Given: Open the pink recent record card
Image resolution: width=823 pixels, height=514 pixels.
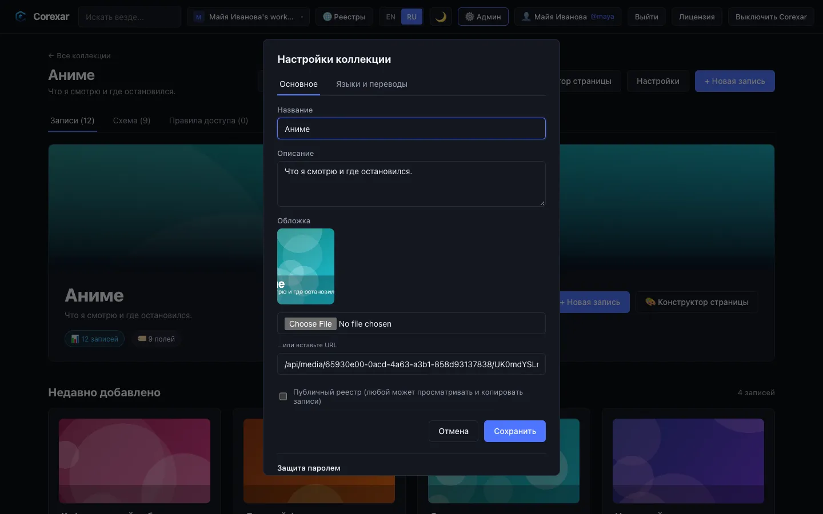Looking at the screenshot, I should pyautogui.click(x=134, y=461).
